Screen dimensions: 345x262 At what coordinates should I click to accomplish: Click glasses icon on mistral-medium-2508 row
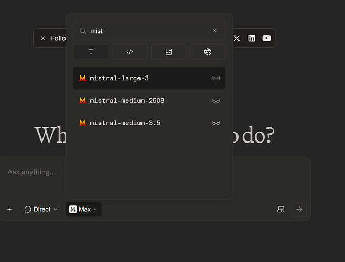click(x=216, y=101)
